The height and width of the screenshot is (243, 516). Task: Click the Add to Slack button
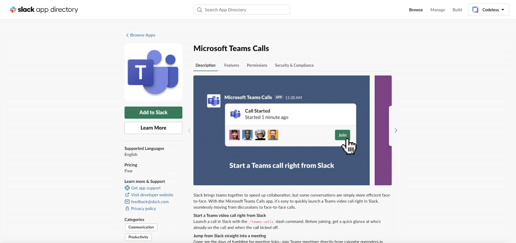pos(154,113)
